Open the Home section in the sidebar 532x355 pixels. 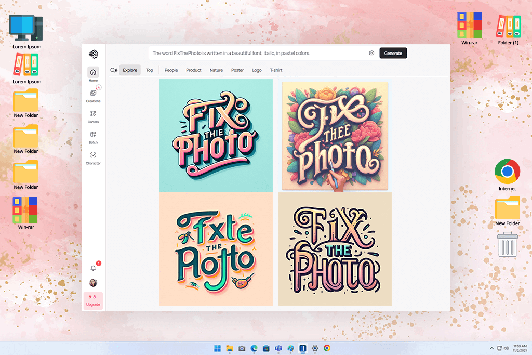[x=94, y=75]
